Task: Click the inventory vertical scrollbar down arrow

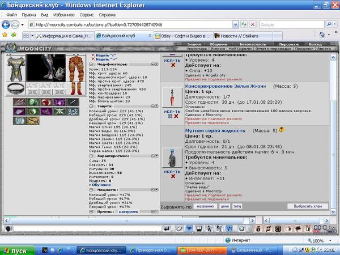Action: pyautogui.click(x=333, y=211)
